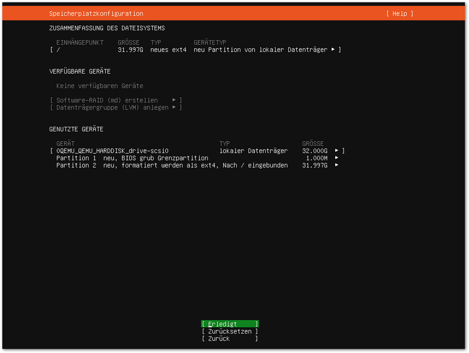
Task: Expand the root mount point row arrow
Action: pyautogui.click(x=333, y=49)
